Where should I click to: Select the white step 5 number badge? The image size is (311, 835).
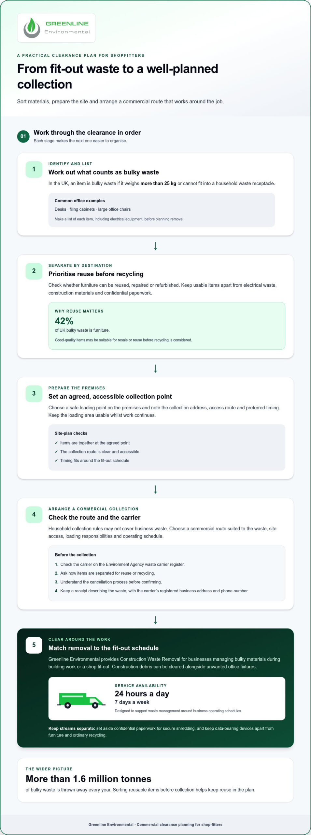(x=34, y=645)
